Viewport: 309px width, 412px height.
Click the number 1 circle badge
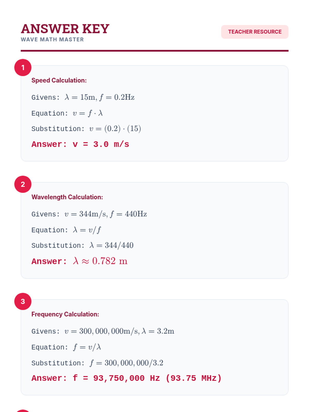[x=23, y=67]
